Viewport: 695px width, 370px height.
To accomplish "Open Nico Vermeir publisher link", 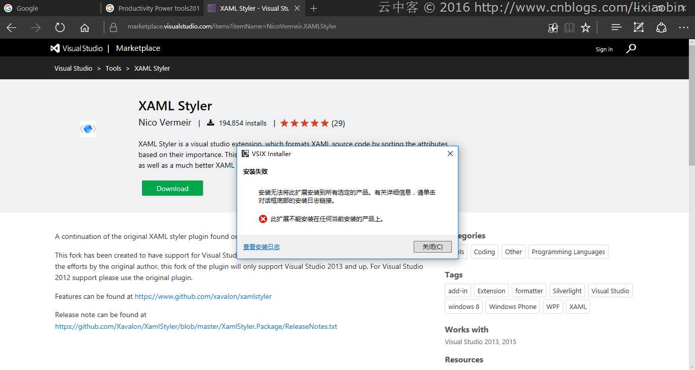I will point(165,122).
